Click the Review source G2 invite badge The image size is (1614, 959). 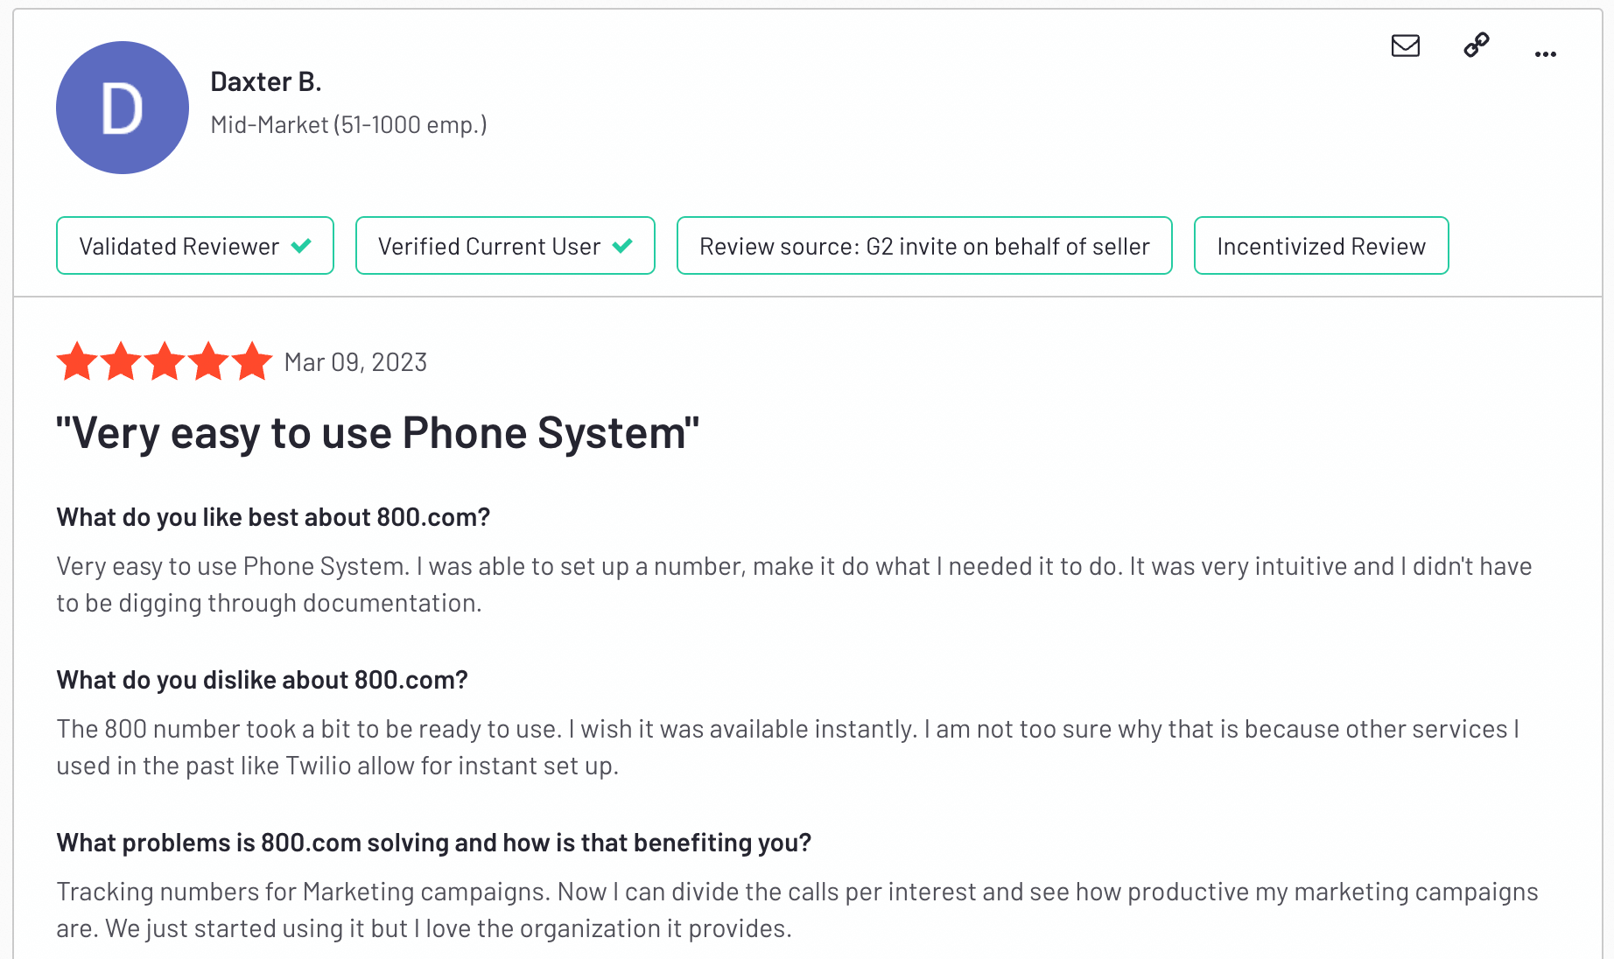924,246
